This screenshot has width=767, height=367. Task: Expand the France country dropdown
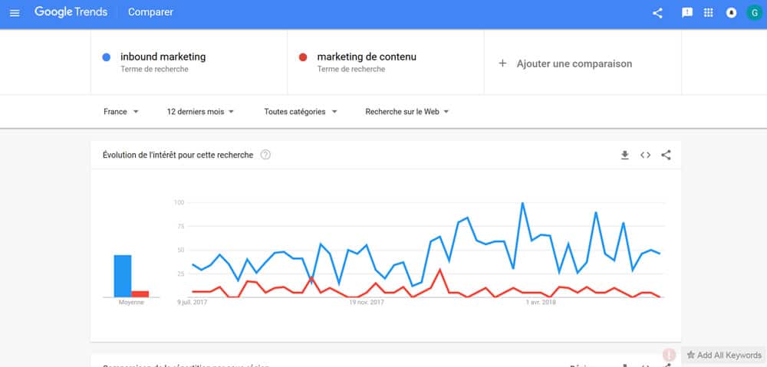point(121,112)
